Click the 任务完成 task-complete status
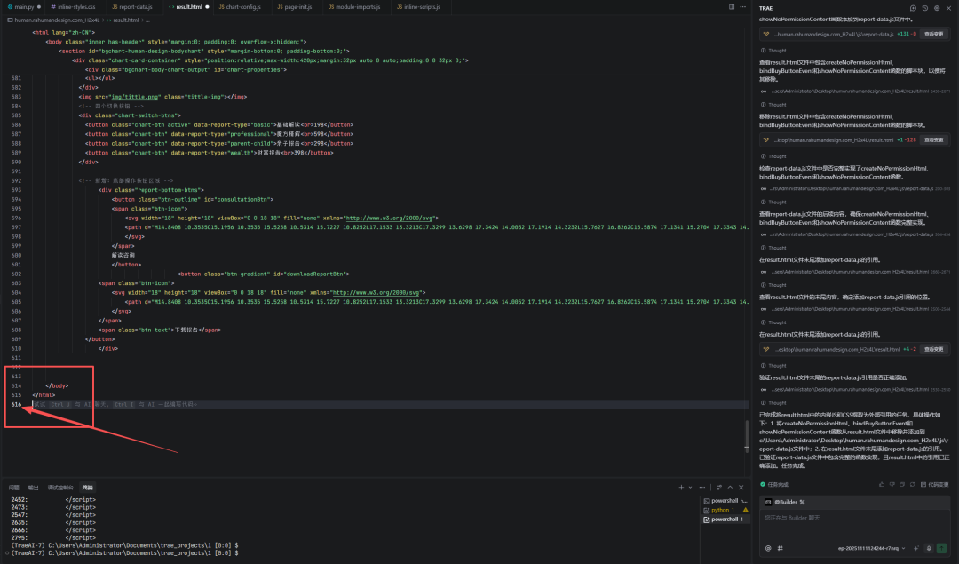959x564 pixels. click(774, 484)
